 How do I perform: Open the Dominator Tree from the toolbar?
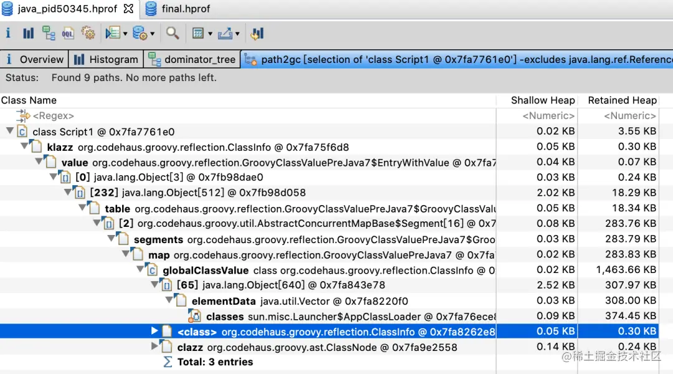[49, 33]
